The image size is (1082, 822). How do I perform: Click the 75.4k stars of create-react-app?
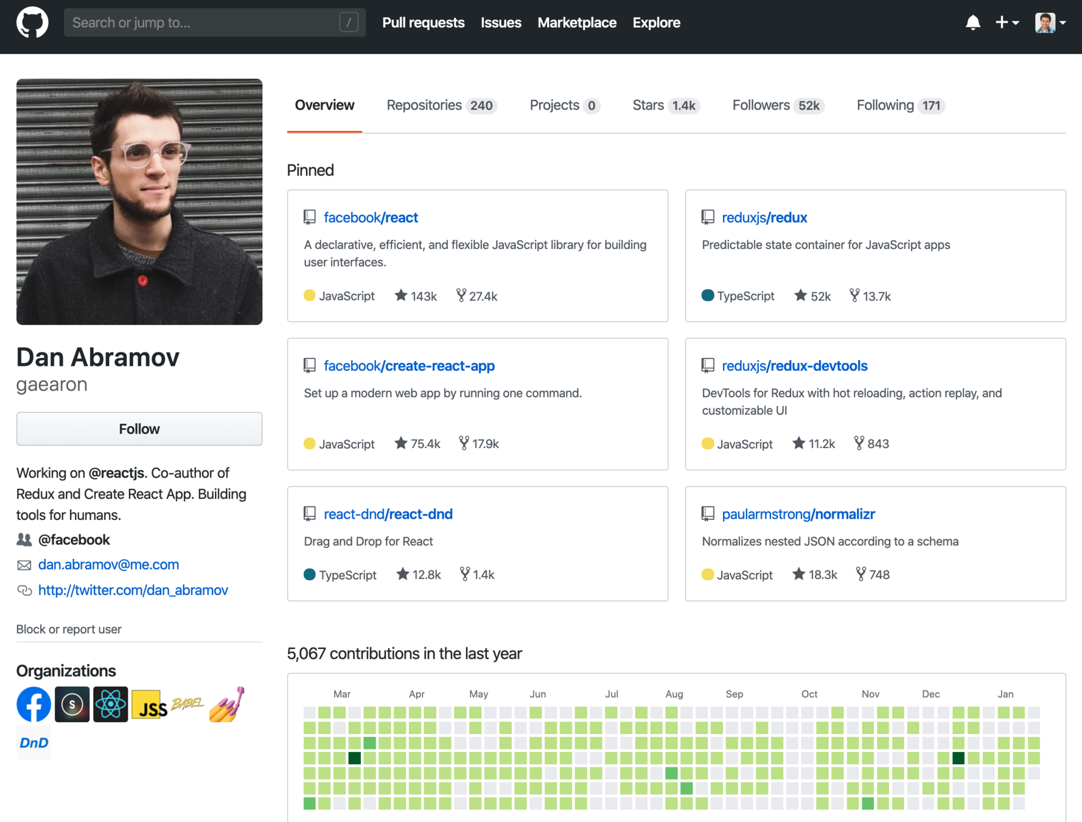pos(417,444)
